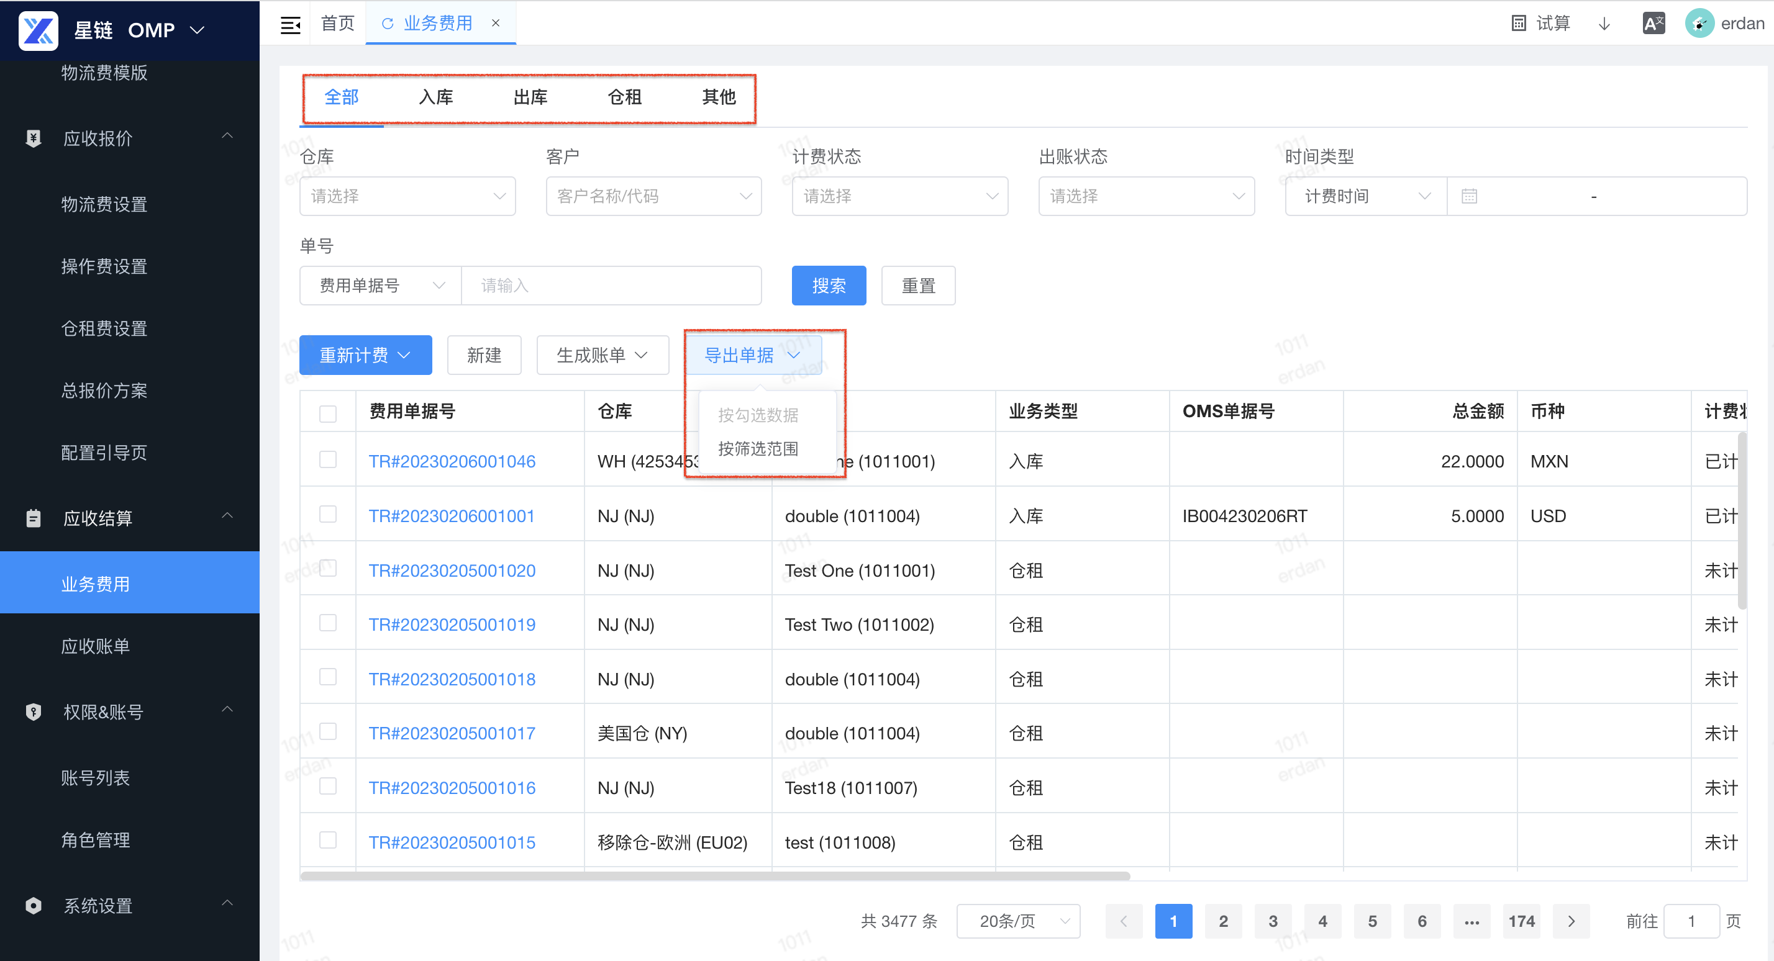Check the row TR#20230205001015
This screenshot has height=961, width=1774.
click(328, 841)
